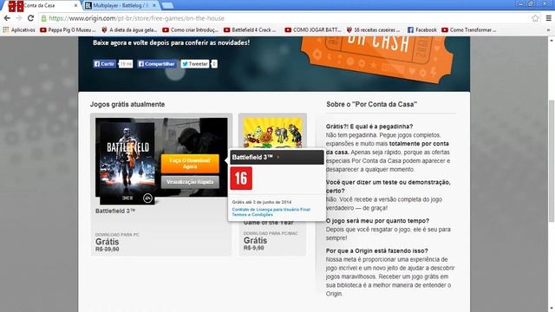This screenshot has height=312, width=555.
Task: Open the Peppa Pig O Museu bookmark
Action: pos(68,30)
